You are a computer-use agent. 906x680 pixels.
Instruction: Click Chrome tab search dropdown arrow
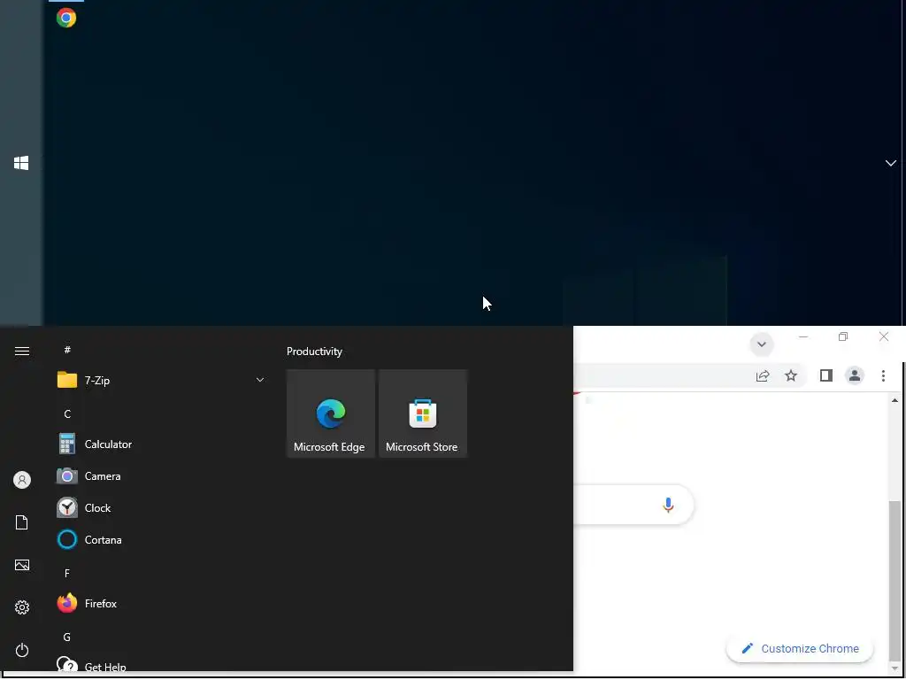coord(762,344)
